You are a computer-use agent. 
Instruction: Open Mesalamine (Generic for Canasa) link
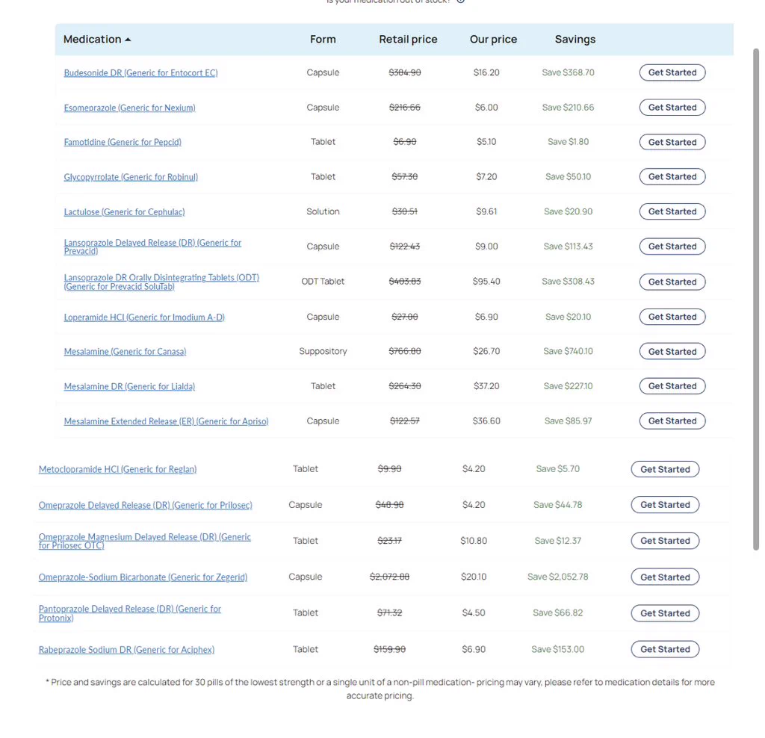[x=125, y=352]
